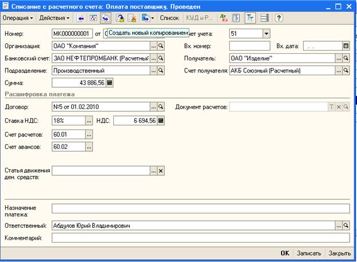The width and height of the screenshot is (357, 262).
Task: Click the magnifier beside the Получатель field
Action: [346, 58]
